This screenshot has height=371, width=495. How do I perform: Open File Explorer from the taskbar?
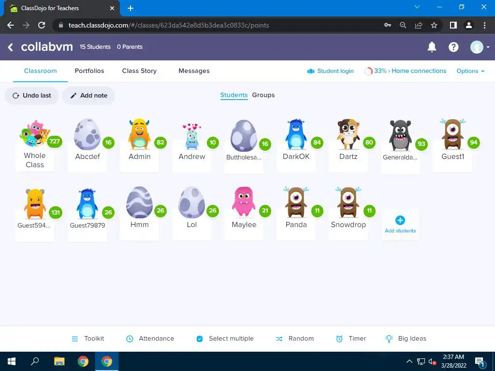point(59,361)
